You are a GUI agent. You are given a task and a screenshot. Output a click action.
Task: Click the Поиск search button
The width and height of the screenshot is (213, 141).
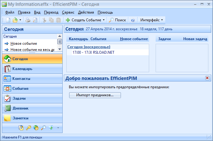[118, 20]
